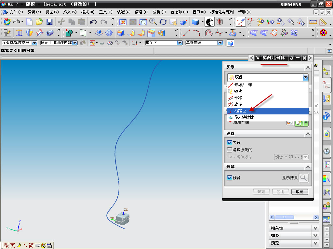Collapse the 预览 section in dialog
The height and width of the screenshot is (249, 333).
click(x=308, y=167)
